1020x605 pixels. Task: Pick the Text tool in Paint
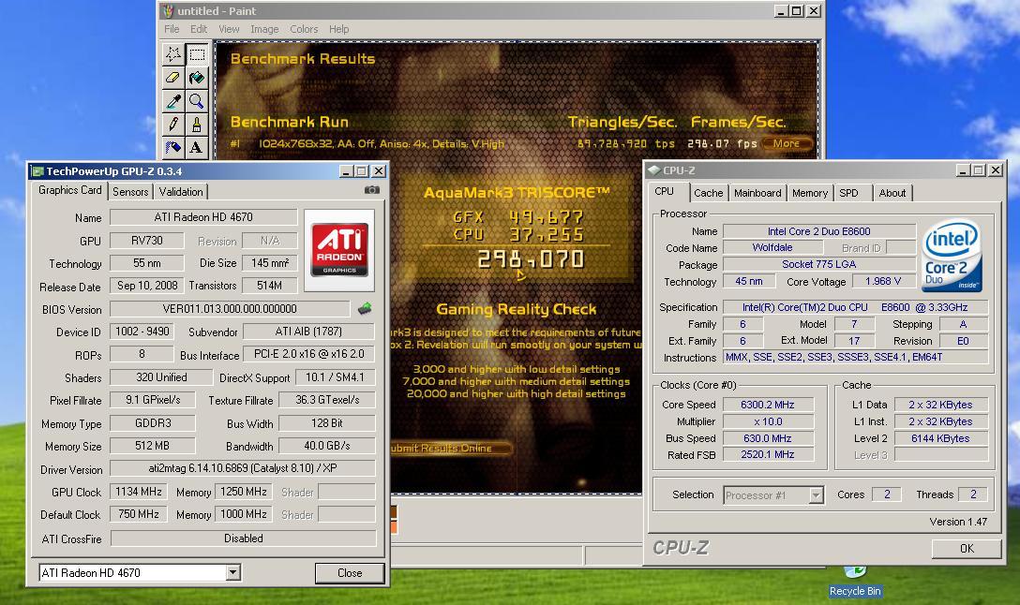[x=197, y=148]
